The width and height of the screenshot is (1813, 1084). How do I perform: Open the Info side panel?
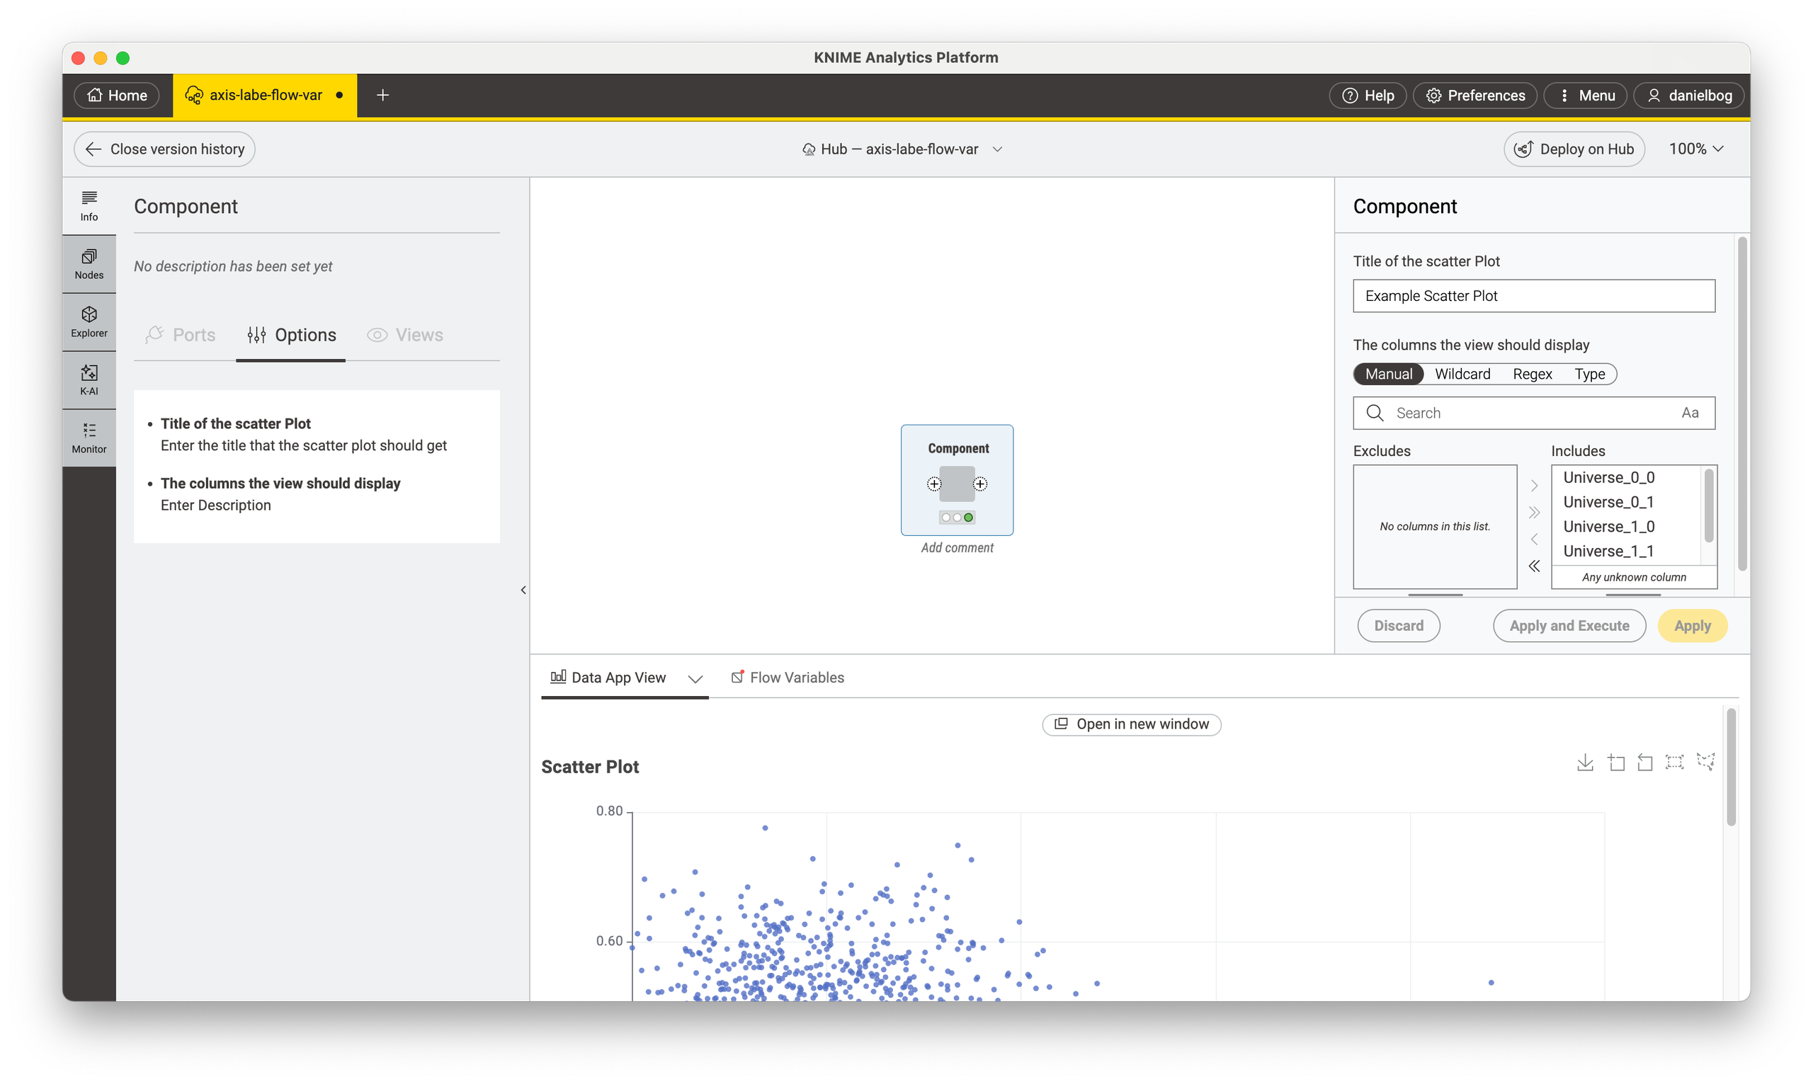(89, 206)
